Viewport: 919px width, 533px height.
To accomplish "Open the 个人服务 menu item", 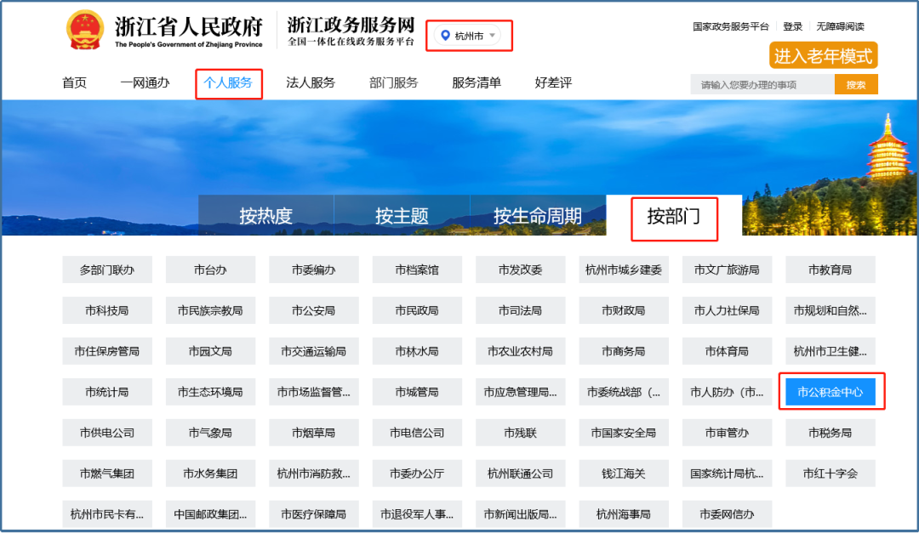I will [228, 83].
